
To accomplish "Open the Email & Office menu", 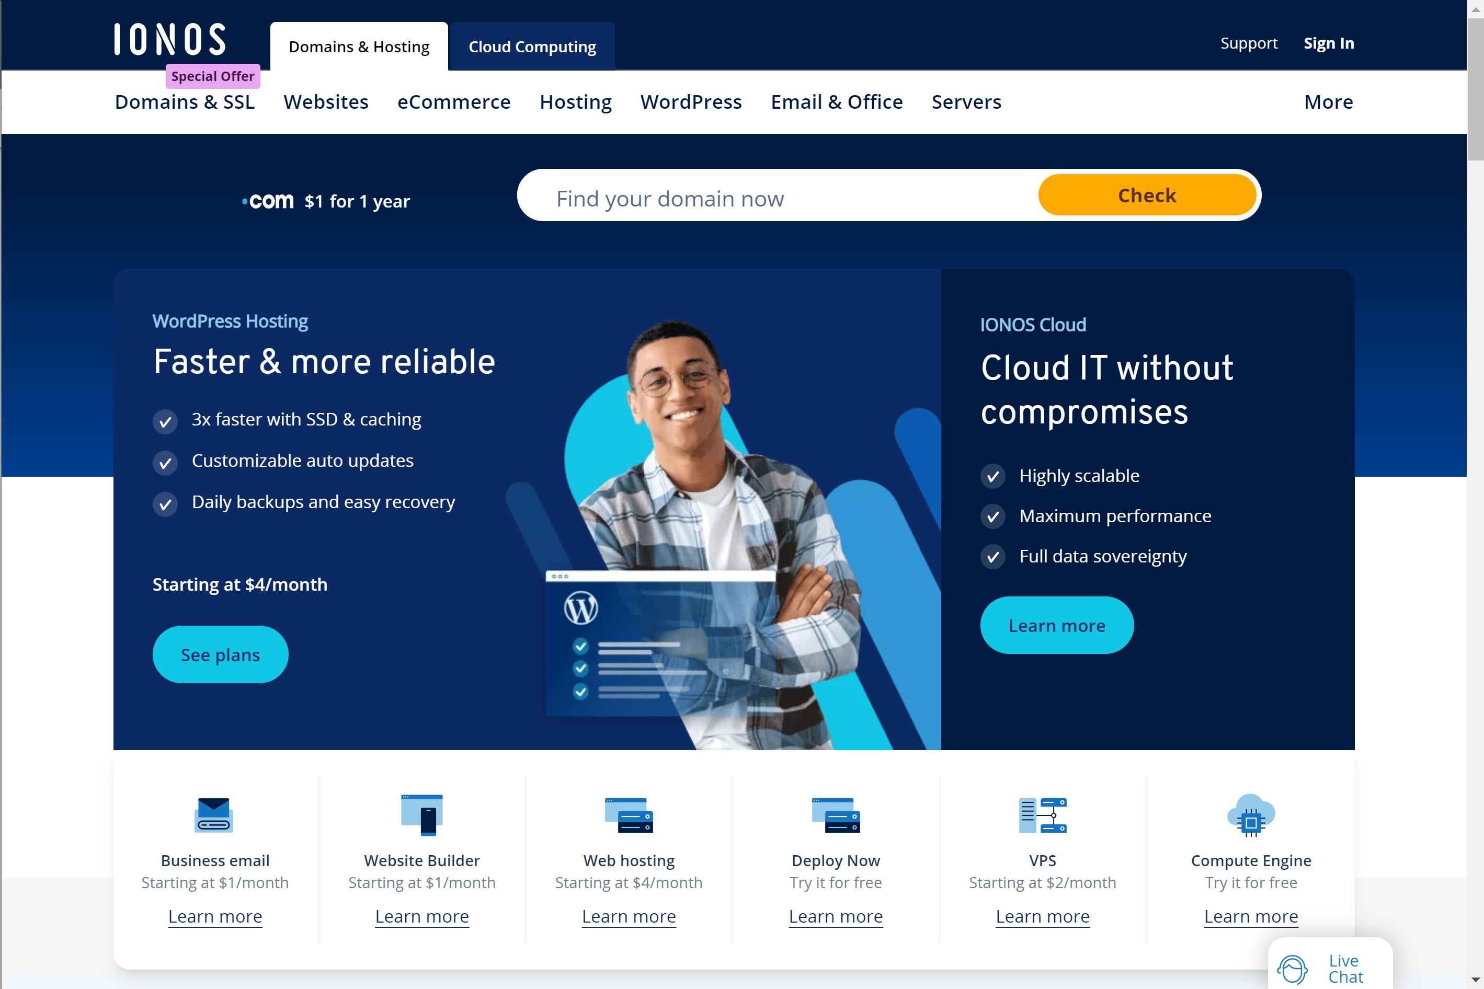I will pyautogui.click(x=837, y=101).
